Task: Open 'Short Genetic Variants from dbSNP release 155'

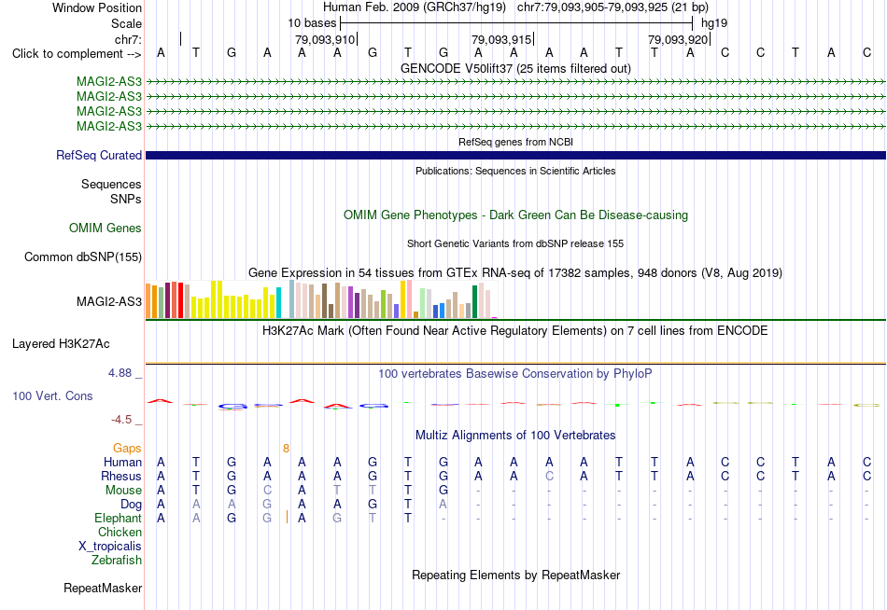Action: (515, 243)
